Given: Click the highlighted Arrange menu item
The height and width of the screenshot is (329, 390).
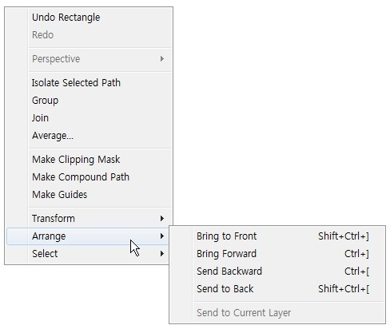Looking at the screenshot, I should 89,236.
